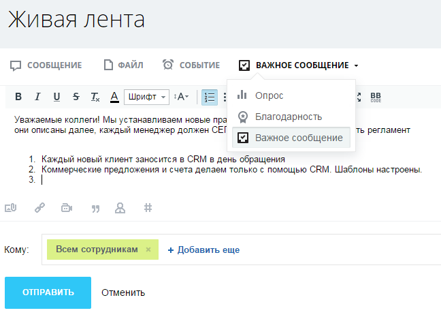
Task: Mention a person with the user icon
Action: click(120, 208)
